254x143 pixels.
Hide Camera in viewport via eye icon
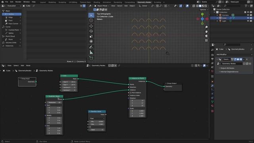pos(248,15)
